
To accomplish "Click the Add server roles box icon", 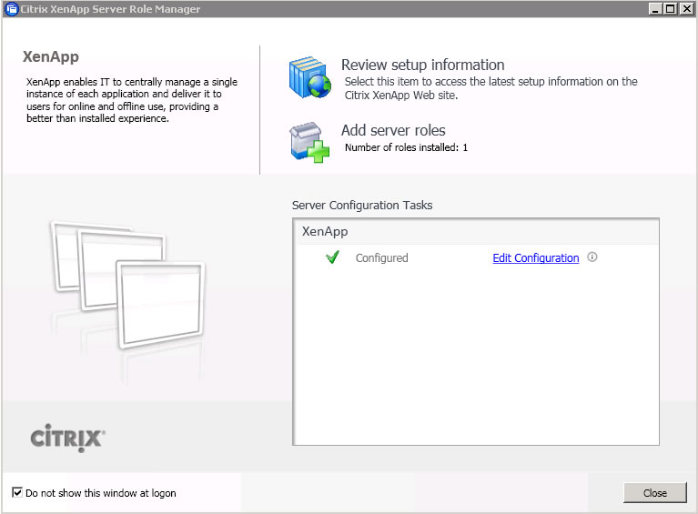I will tap(309, 143).
